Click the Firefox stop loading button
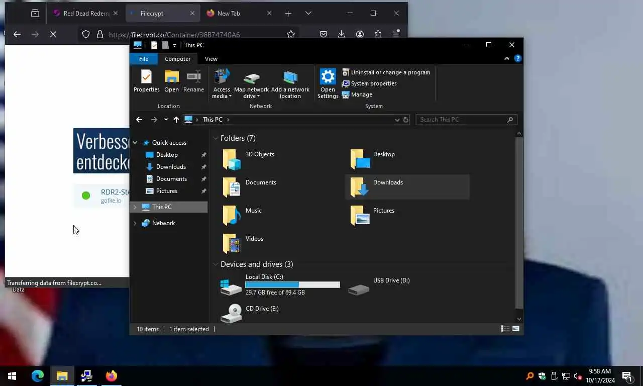 tap(53, 34)
